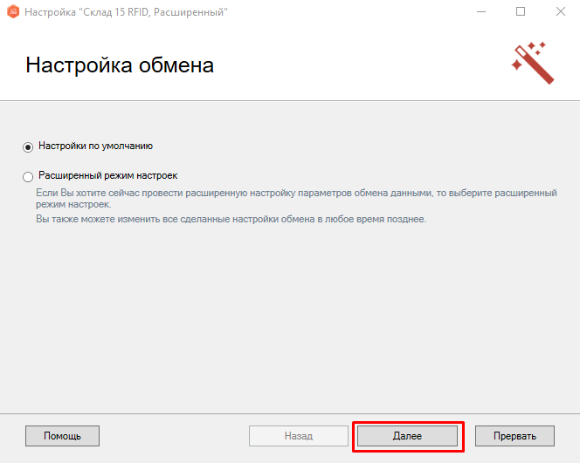Click the "Далее" button
The image size is (580, 463).
pyautogui.click(x=407, y=436)
